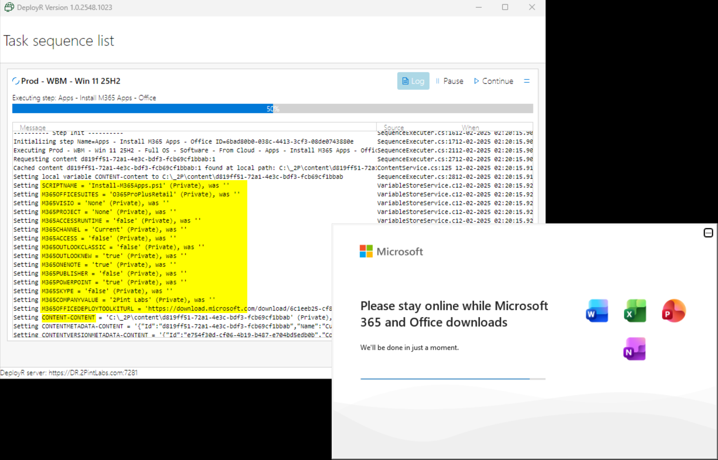
Task: Select the M365VISIO = 'None' log row
Action: pyautogui.click(x=273, y=203)
